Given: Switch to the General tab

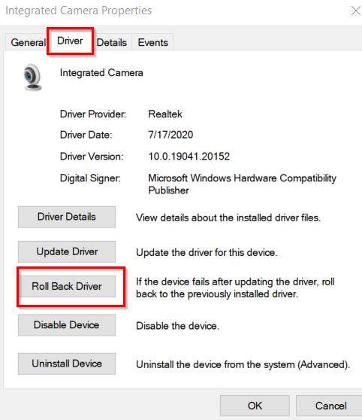Looking at the screenshot, I should 28,43.
